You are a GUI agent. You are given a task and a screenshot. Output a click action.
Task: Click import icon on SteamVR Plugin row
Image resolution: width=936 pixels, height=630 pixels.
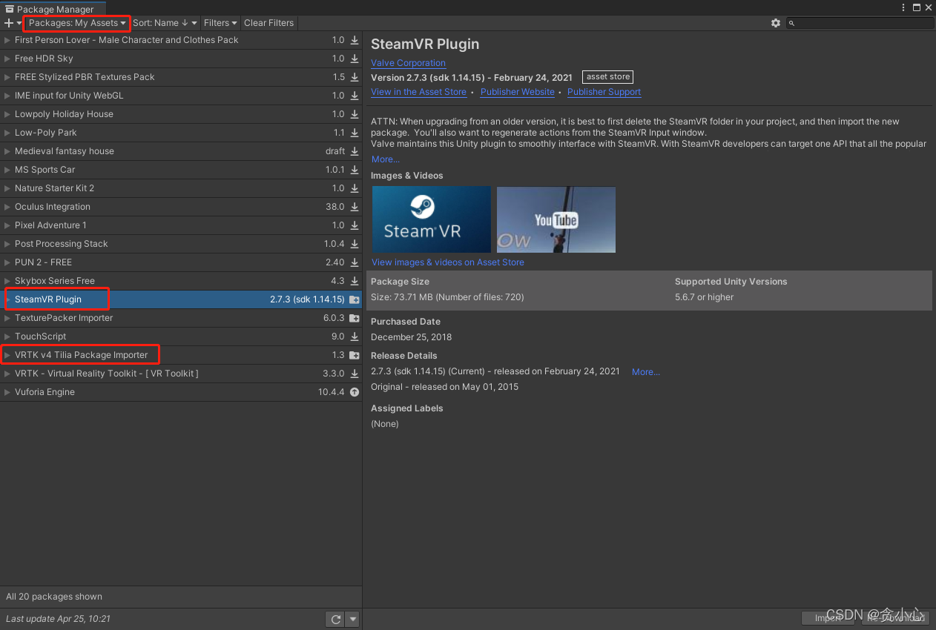[355, 299]
